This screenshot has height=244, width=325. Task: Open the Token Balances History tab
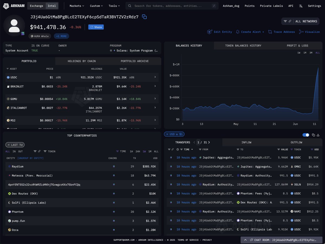click(243, 46)
